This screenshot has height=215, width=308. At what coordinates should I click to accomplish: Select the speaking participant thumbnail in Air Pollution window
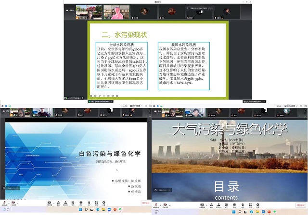click(194, 112)
